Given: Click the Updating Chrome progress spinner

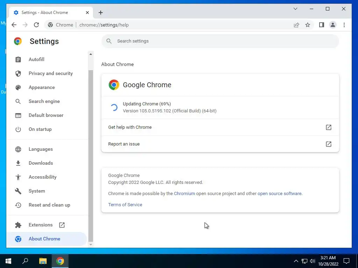Looking at the screenshot, I should click(114, 107).
